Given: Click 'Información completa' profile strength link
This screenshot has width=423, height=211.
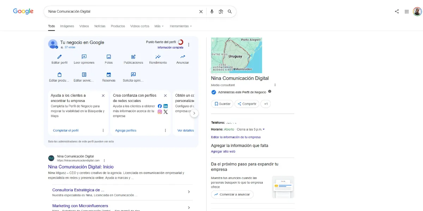Looking at the screenshot, I should 170,47.
